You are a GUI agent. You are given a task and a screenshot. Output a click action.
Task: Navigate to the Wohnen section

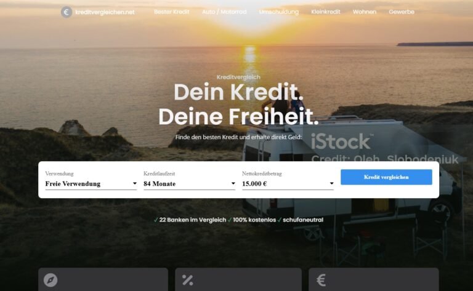365,12
